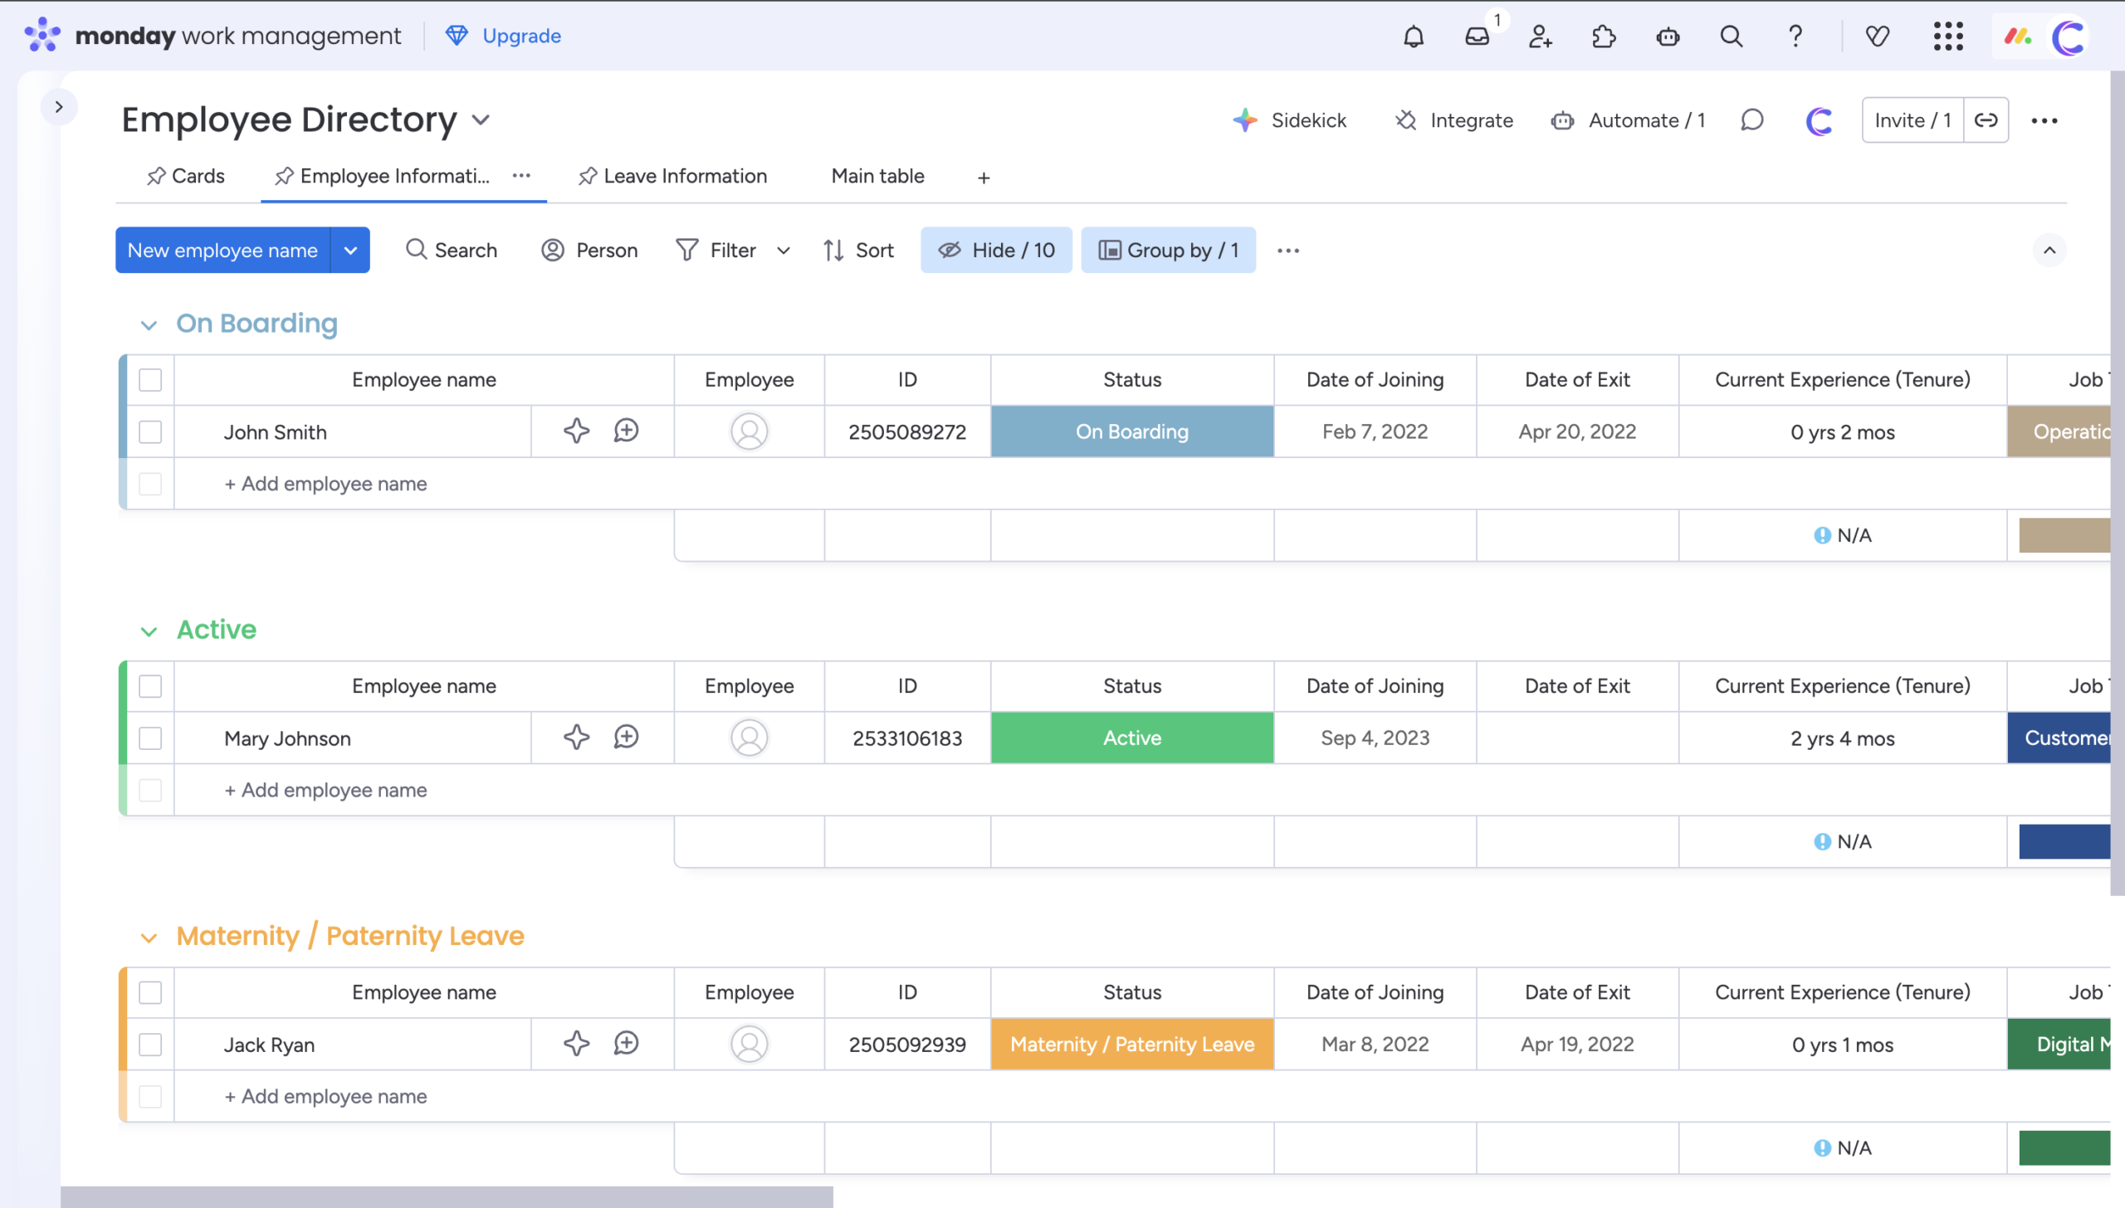The width and height of the screenshot is (2125, 1208).
Task: Click the Hide / 10 button
Action: pyautogui.click(x=996, y=250)
